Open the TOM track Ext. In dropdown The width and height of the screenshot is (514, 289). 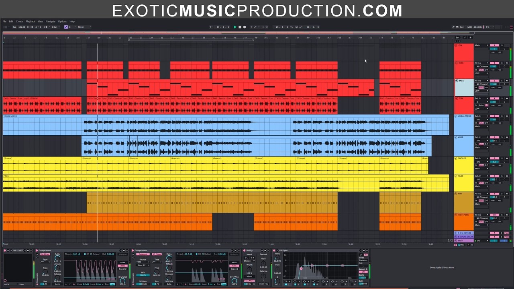click(x=481, y=98)
